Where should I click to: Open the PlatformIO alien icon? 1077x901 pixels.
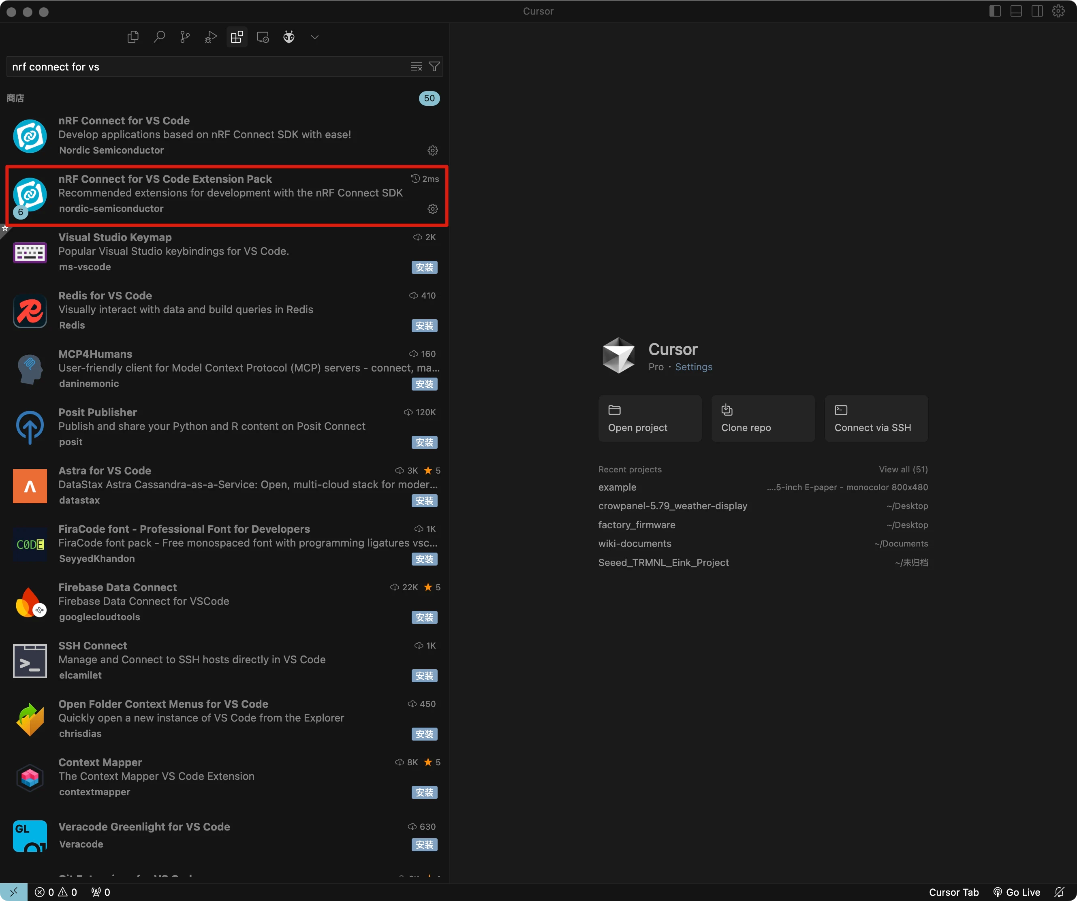[289, 37]
